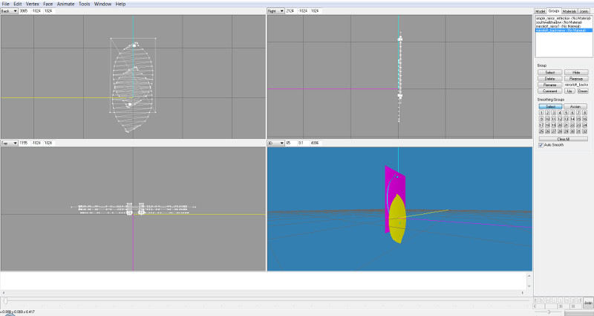Image resolution: width=594 pixels, height=316 pixels.
Task: Click smoothing group number 24 button
Action: (585, 126)
